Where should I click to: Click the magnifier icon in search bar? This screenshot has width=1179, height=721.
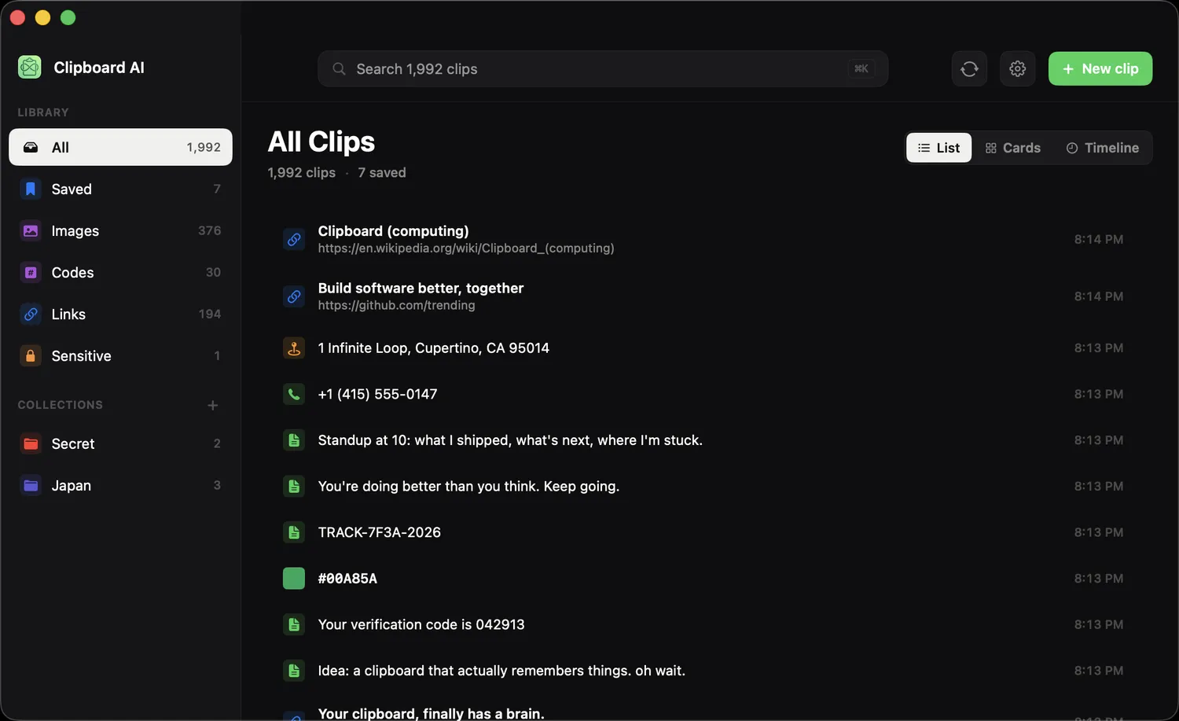pos(339,69)
